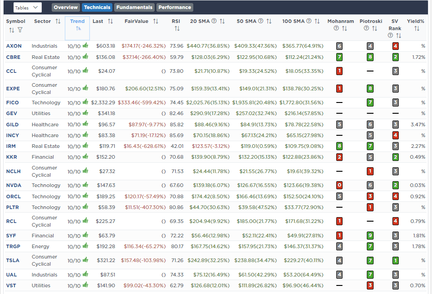This screenshot has height=294, width=432.
Task: Filter the Symbol column
Action: coord(20,30)
